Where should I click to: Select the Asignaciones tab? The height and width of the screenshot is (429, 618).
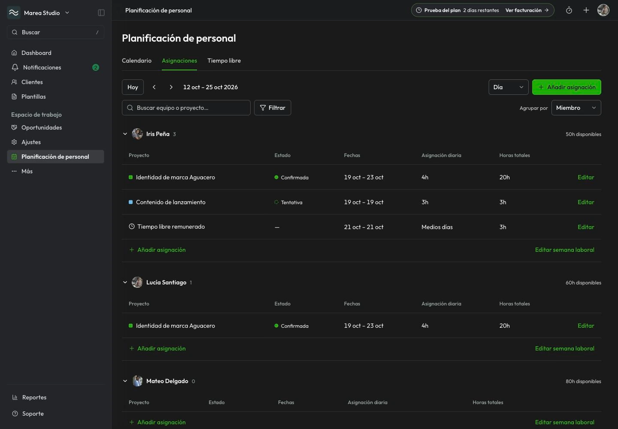[x=179, y=60]
